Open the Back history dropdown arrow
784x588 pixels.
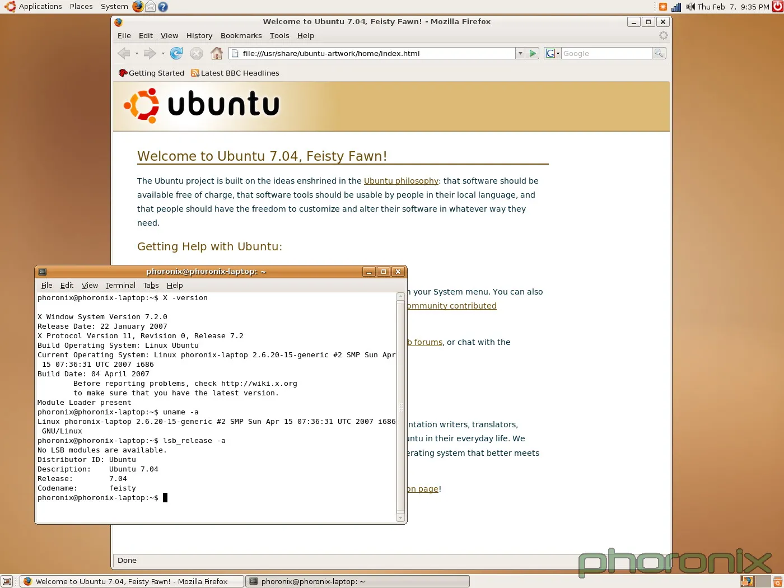pos(137,53)
